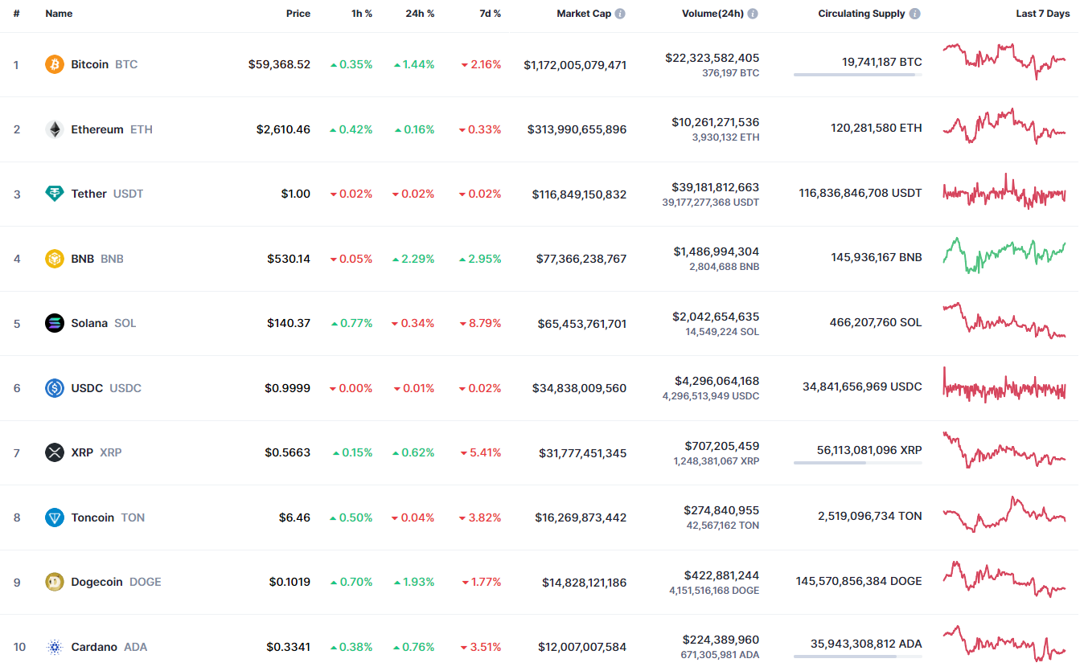The width and height of the screenshot is (1080, 671).
Task: Click the Volume(24h) info icon
Action: (752, 14)
